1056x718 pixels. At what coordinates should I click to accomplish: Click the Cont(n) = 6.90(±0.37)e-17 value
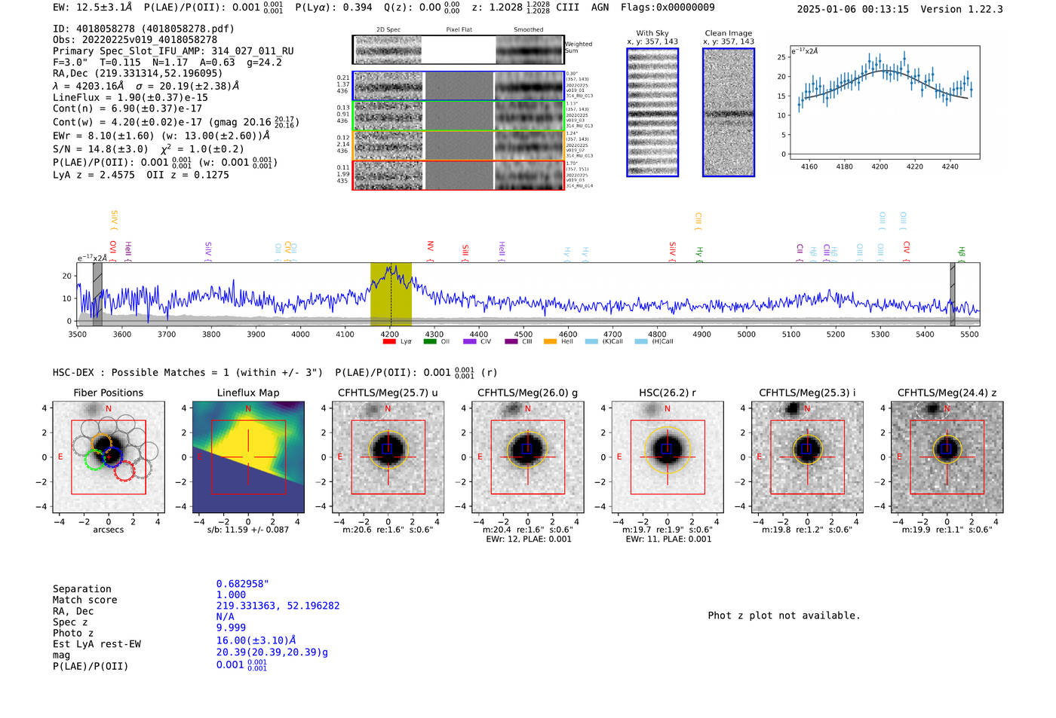click(127, 108)
